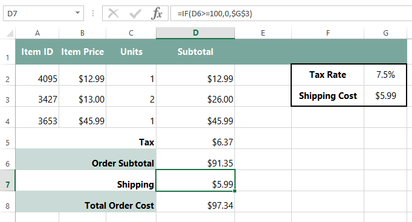Image resolution: width=412 pixels, height=222 pixels.
Task: Click the Shipping Cost label cell
Action: tap(327, 96)
